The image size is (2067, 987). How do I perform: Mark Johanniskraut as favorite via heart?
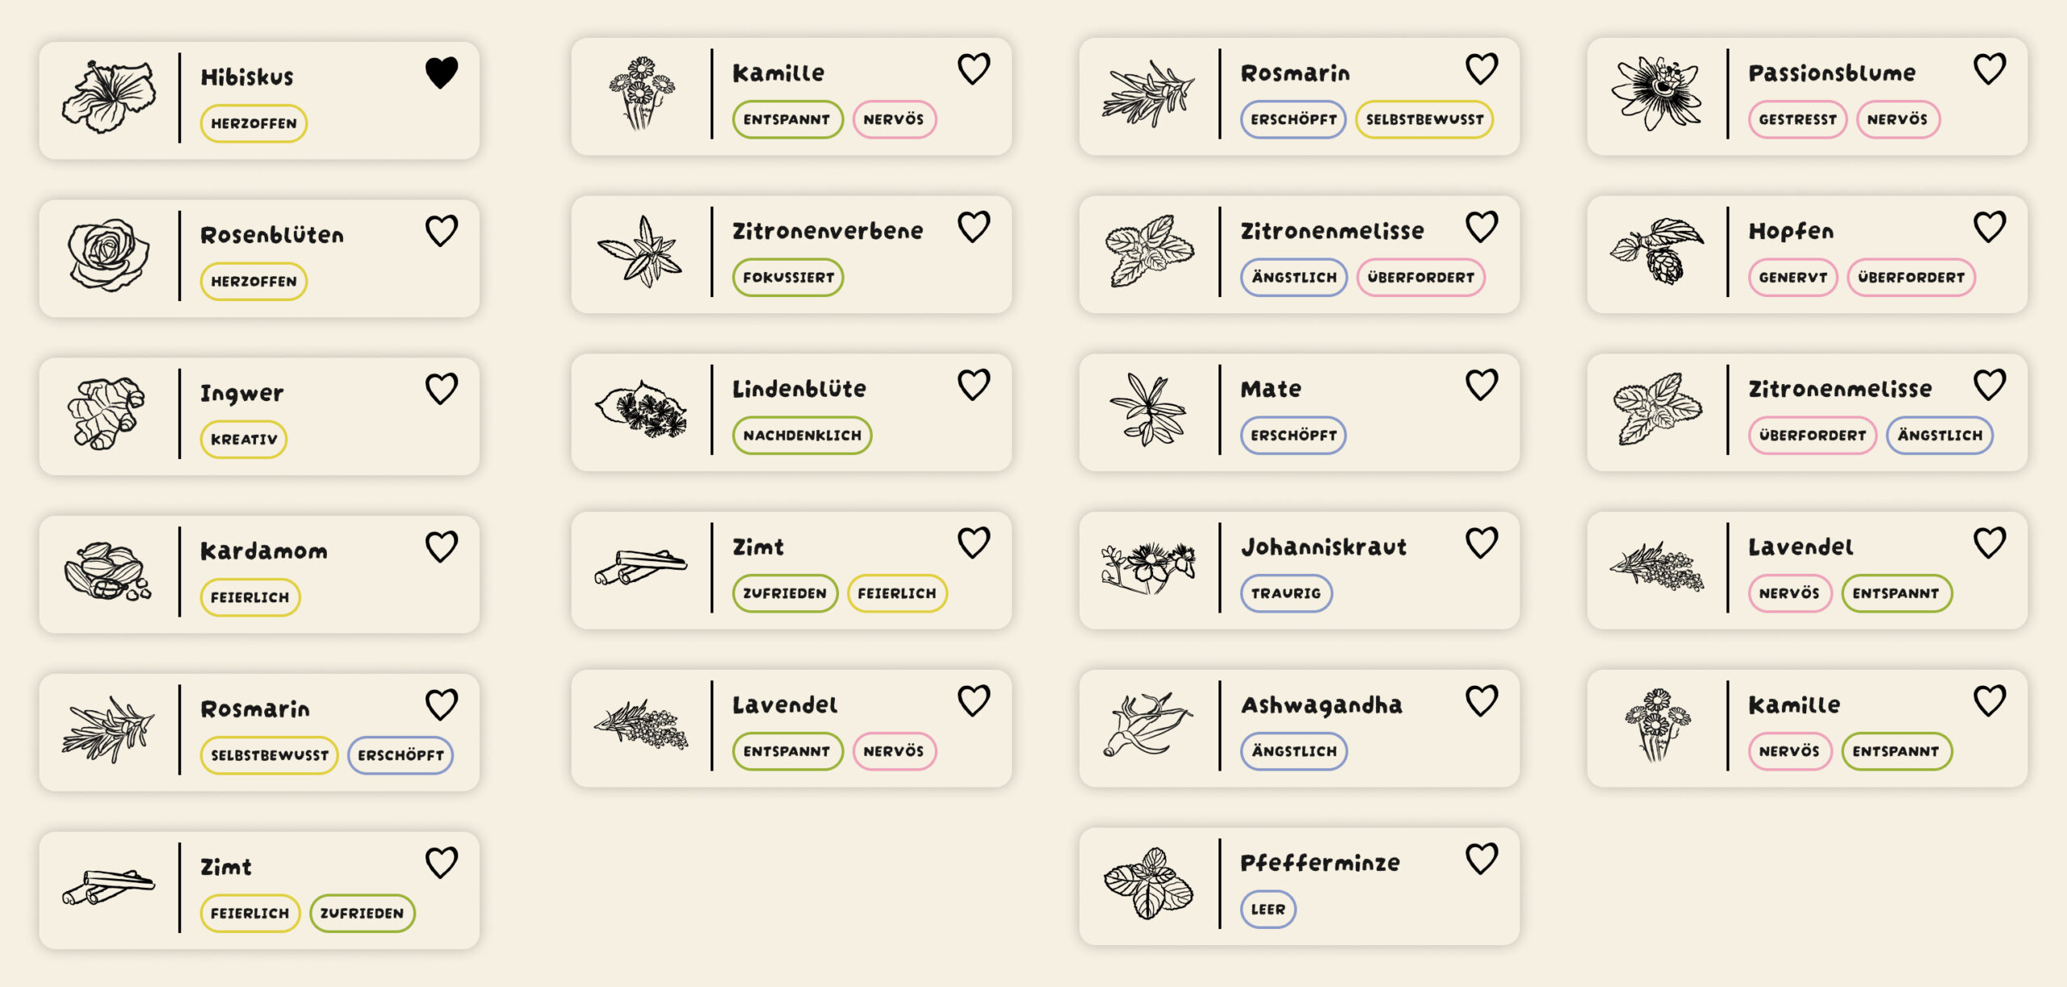pos(1481,543)
